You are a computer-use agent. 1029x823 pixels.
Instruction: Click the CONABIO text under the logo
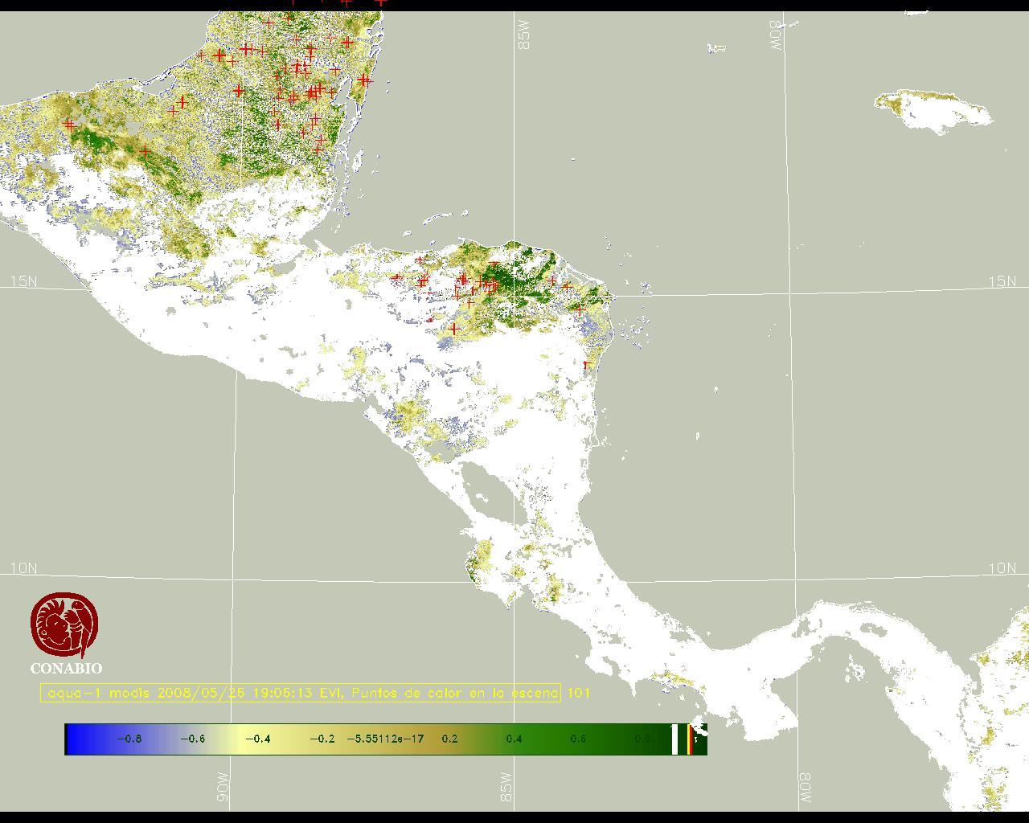pyautogui.click(x=66, y=669)
